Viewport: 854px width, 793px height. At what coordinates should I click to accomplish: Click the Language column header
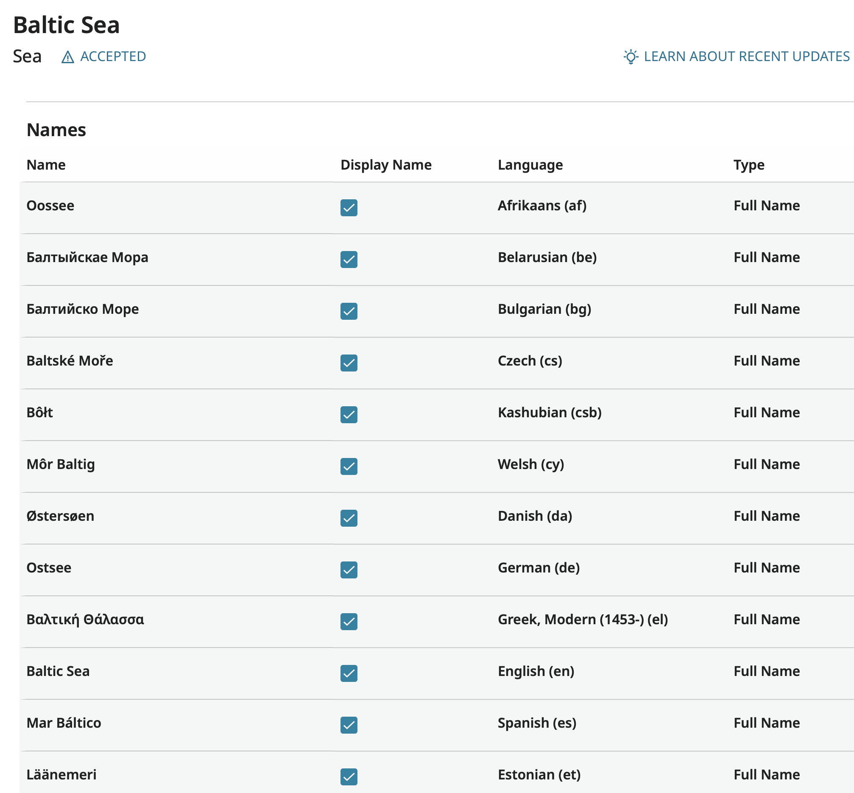tap(530, 165)
